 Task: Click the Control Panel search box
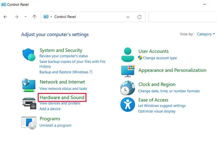(183, 17)
